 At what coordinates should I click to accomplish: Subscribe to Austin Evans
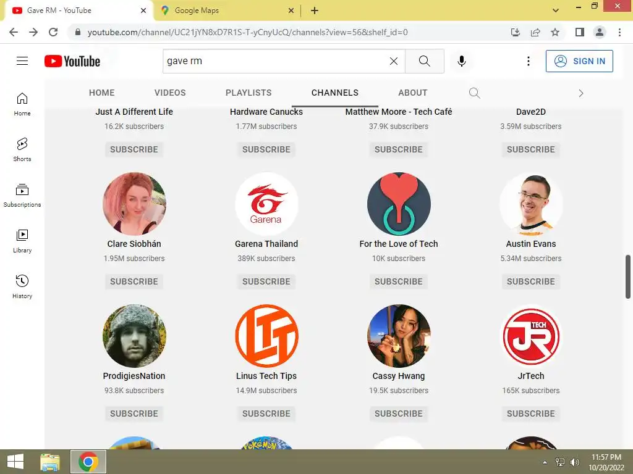pos(531,281)
